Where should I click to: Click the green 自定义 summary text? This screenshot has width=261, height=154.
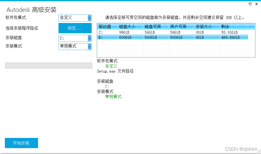[x=111, y=66]
